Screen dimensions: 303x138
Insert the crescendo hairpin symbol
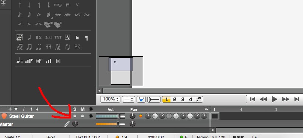tap(20, 24)
